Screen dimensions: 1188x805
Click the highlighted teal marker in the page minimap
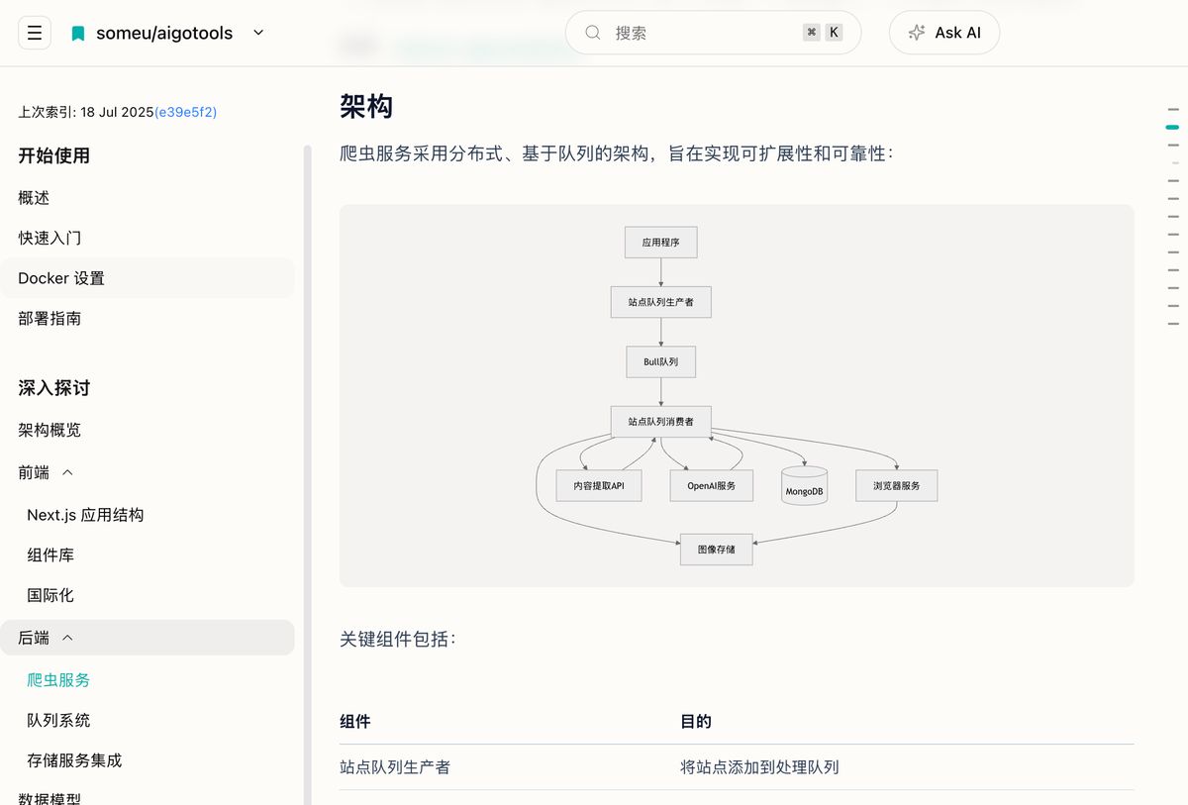coord(1172,127)
